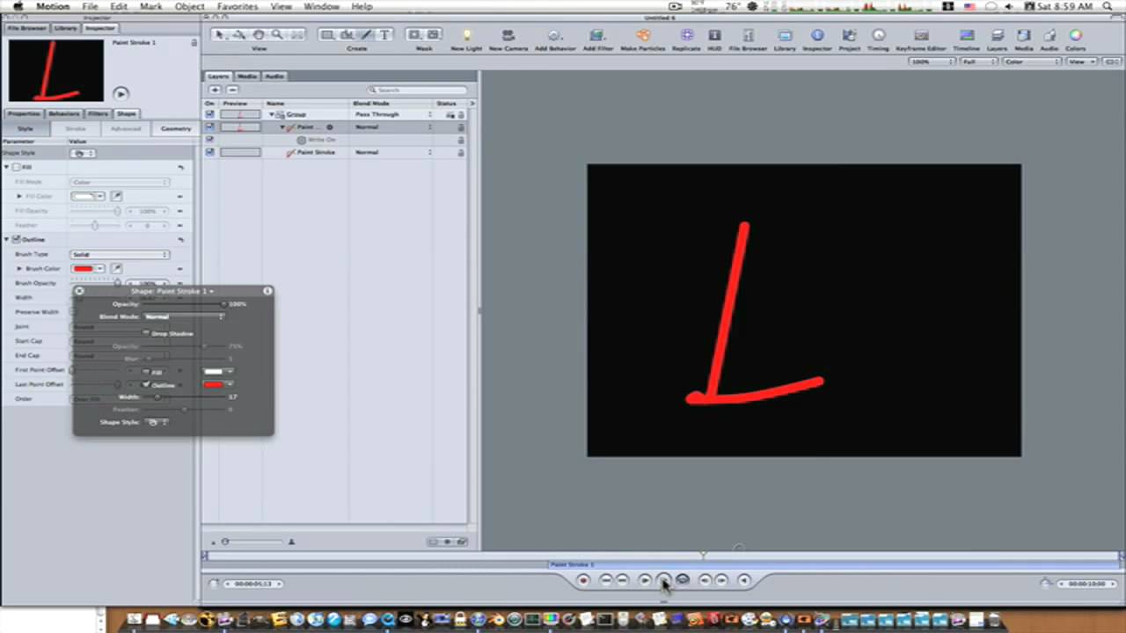This screenshot has height=633, width=1126.
Task: Show the Media toolbar icon
Action: 1024,36
